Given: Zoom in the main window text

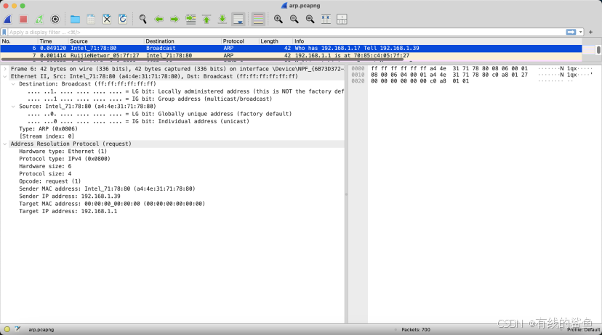Looking at the screenshot, I should tap(278, 19).
